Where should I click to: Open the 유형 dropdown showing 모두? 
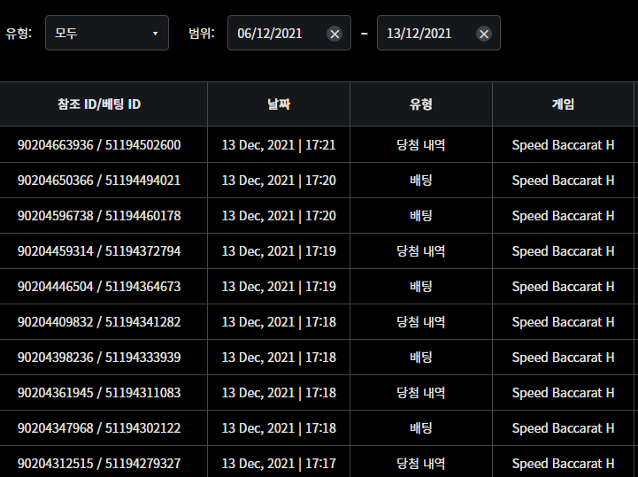point(107,33)
